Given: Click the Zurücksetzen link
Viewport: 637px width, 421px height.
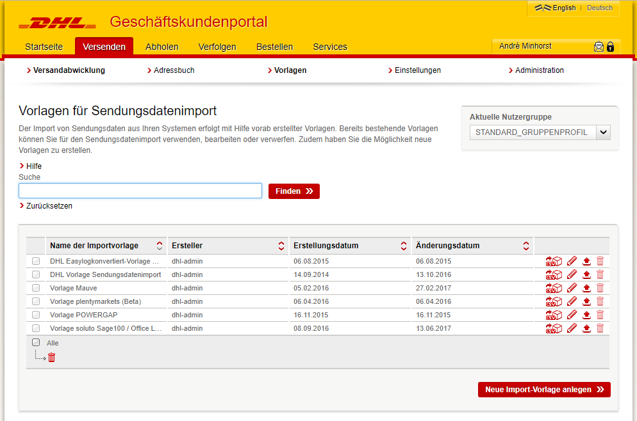Looking at the screenshot, I should [x=46, y=206].
